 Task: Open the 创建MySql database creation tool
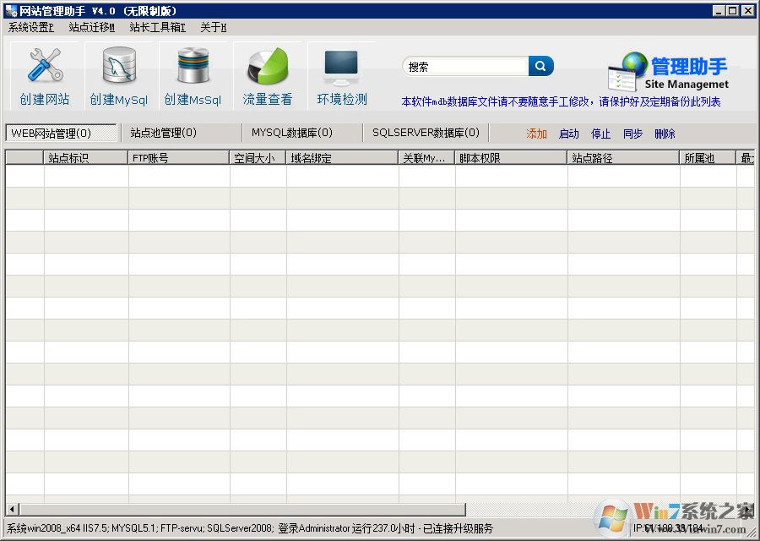coord(118,74)
